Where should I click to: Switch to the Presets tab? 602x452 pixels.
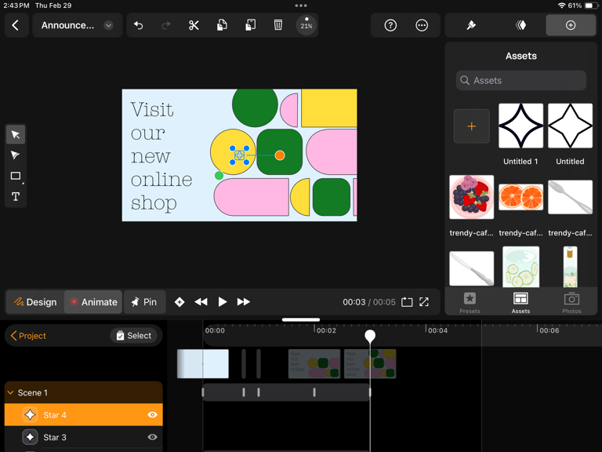470,303
